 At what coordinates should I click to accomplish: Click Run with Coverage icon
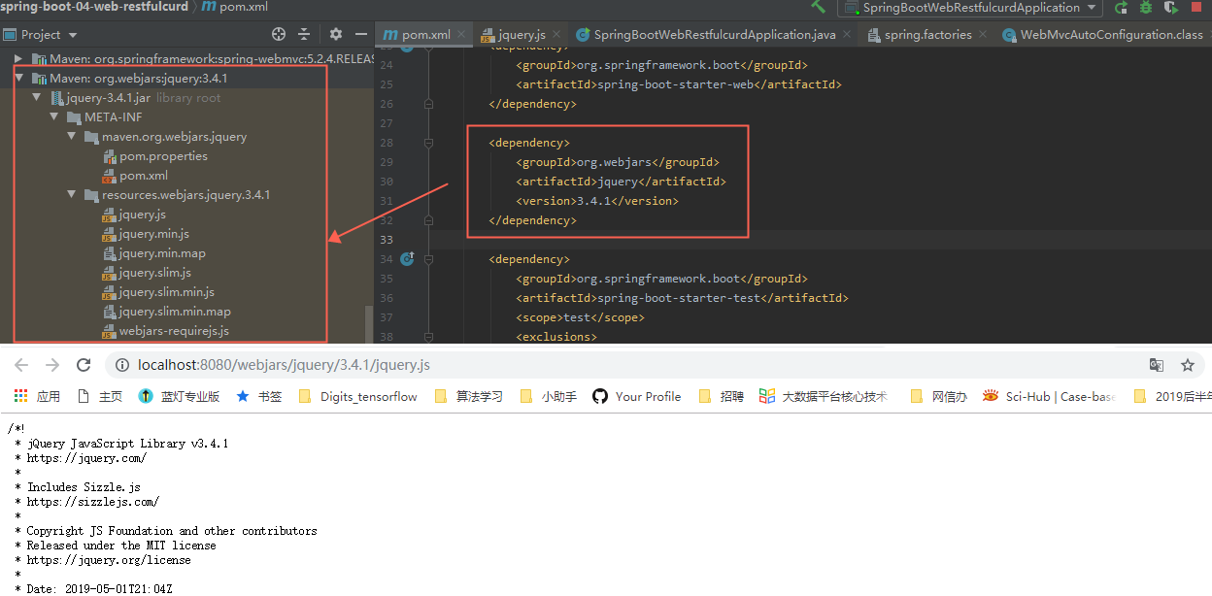1171,8
